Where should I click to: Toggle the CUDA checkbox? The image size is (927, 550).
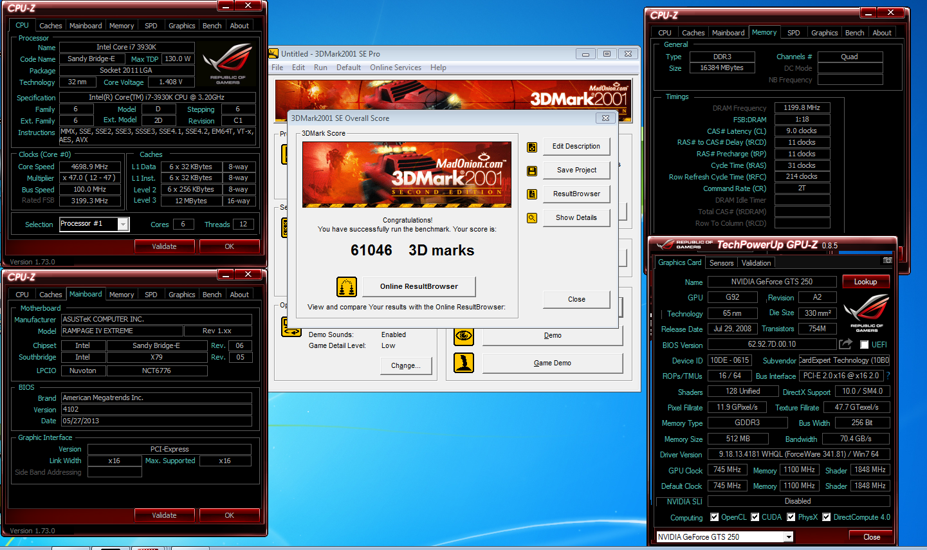pyautogui.click(x=754, y=517)
